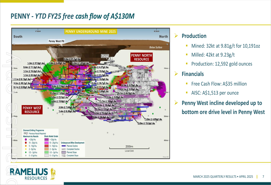Image resolution: width=271 pixels, height=185 pixels.
Task: Click the PENNY WEST RESOURCE red label
Action: [32, 110]
